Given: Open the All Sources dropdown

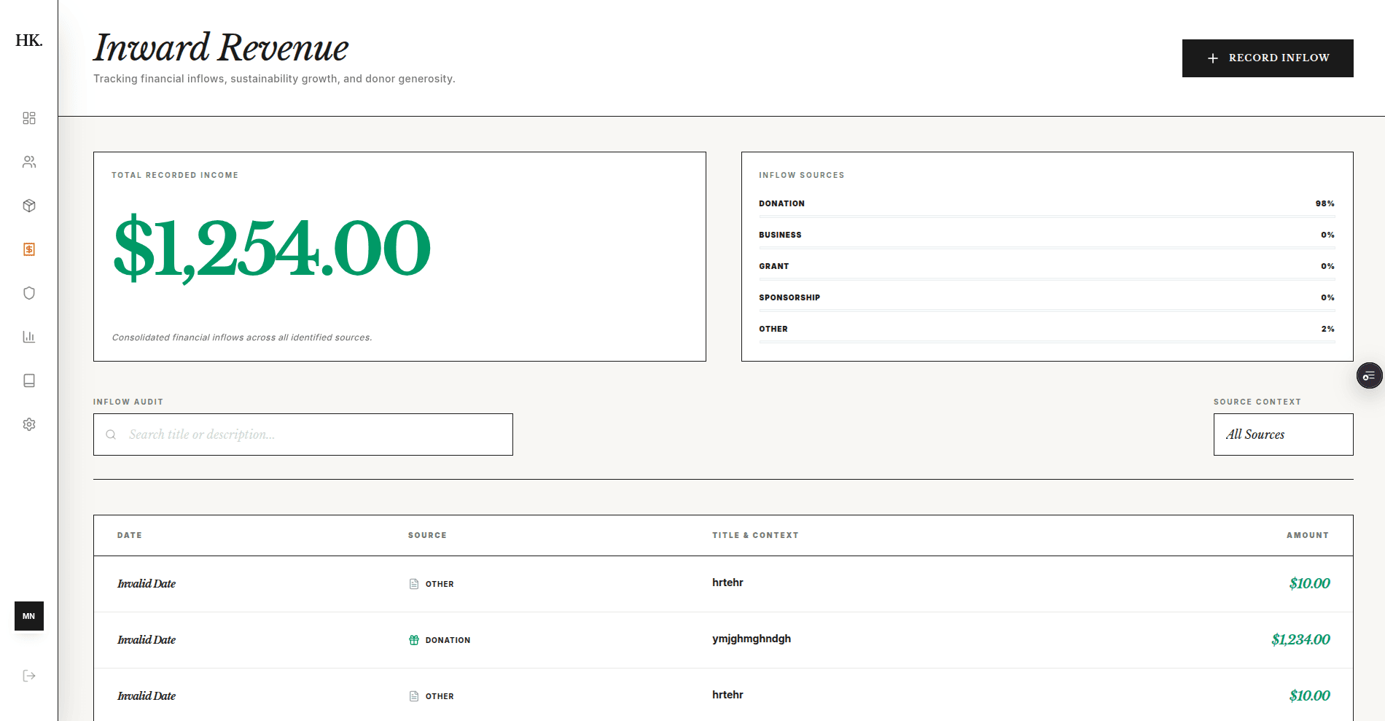Looking at the screenshot, I should [1283, 434].
